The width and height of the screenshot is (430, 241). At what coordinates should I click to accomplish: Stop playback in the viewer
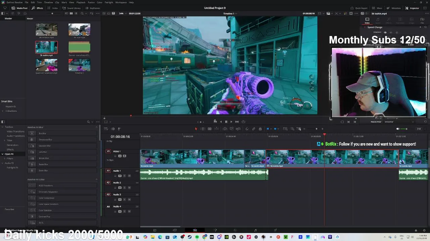click(x=226, y=122)
